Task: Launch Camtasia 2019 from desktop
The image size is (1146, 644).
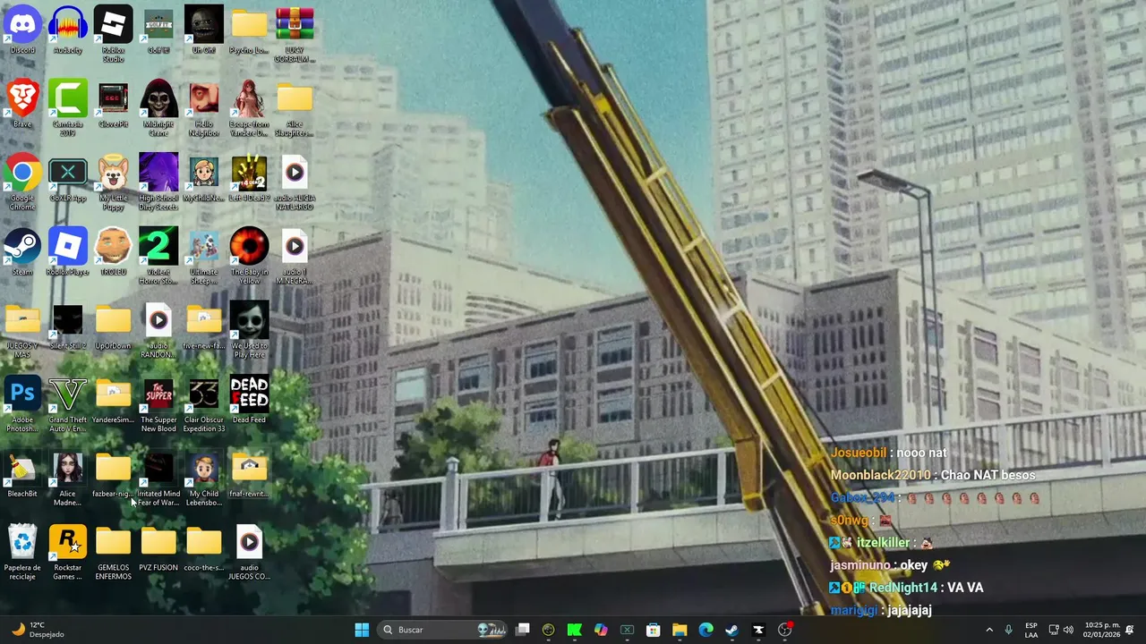Action: click(x=68, y=108)
